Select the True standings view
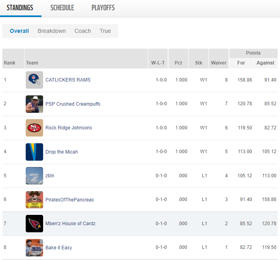The height and width of the screenshot is (260, 280). click(105, 31)
